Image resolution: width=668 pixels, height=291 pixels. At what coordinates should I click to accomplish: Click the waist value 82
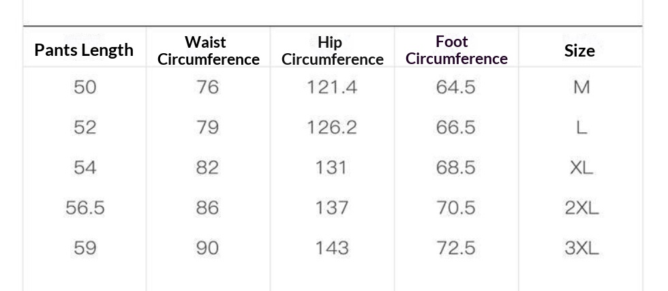[207, 168]
